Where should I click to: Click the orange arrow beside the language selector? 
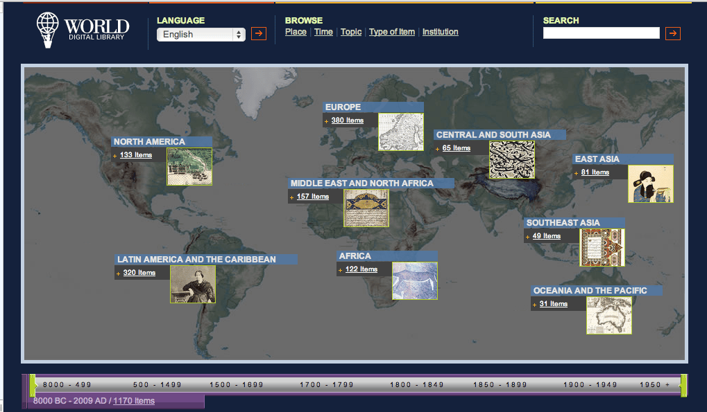(x=258, y=33)
